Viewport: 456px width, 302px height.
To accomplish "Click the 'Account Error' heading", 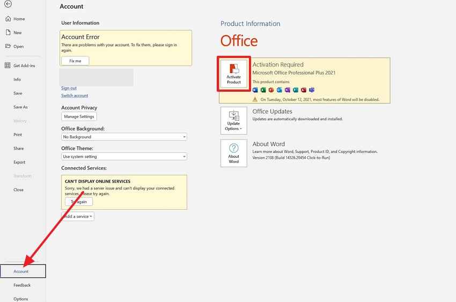I will (80, 37).
